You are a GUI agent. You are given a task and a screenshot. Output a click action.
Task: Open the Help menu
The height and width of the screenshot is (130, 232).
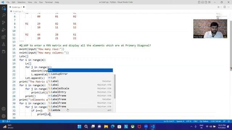(57, 2)
